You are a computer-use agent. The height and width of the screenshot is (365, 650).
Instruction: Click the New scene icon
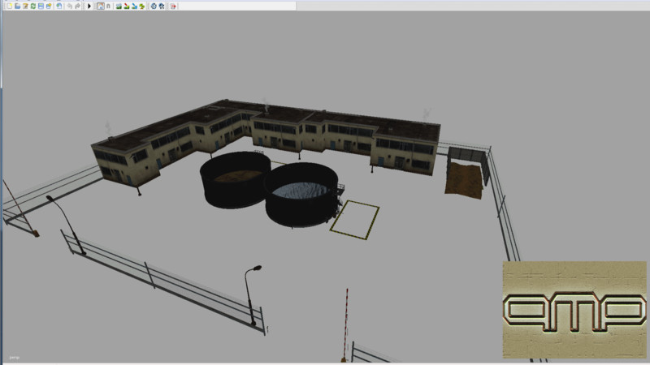[x=9, y=6]
